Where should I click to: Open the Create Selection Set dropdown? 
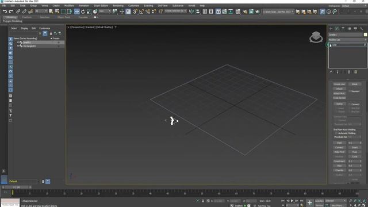coord(175,11)
